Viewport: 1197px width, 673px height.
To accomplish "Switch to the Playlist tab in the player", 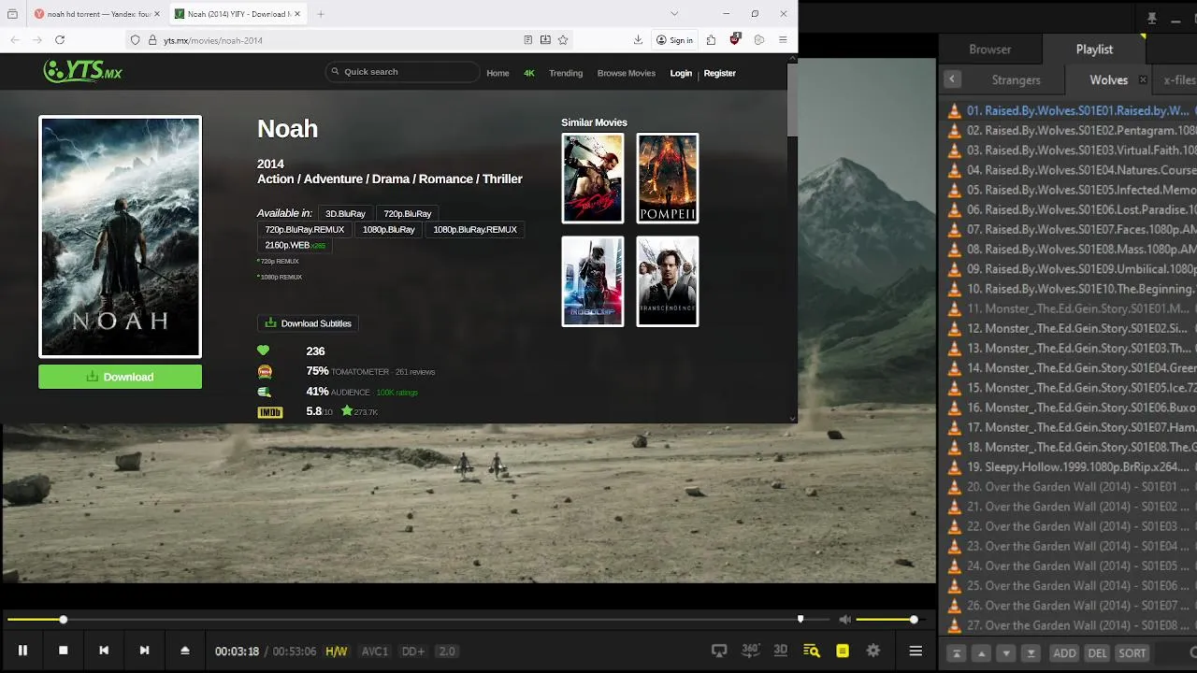I will pyautogui.click(x=1094, y=50).
